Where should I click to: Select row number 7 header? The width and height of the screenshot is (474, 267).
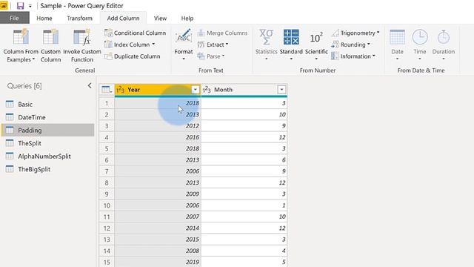click(107, 171)
